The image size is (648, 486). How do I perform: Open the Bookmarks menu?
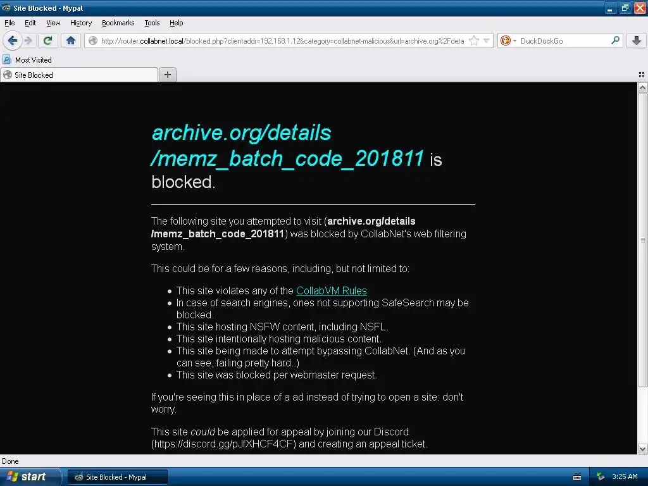[118, 23]
